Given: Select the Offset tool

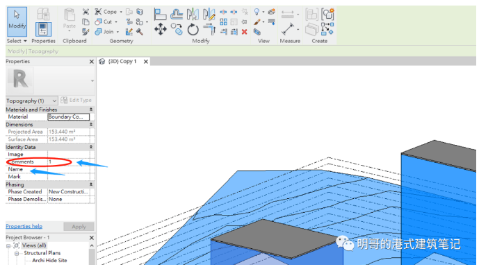Looking at the screenshot, I should (x=177, y=15).
